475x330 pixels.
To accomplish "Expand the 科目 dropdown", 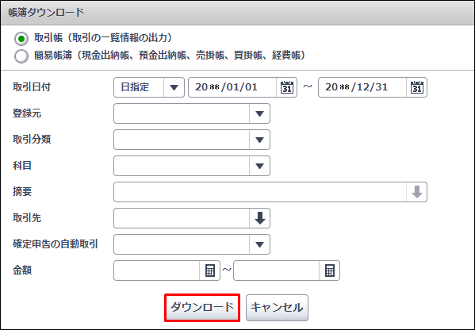I will pyautogui.click(x=259, y=166).
